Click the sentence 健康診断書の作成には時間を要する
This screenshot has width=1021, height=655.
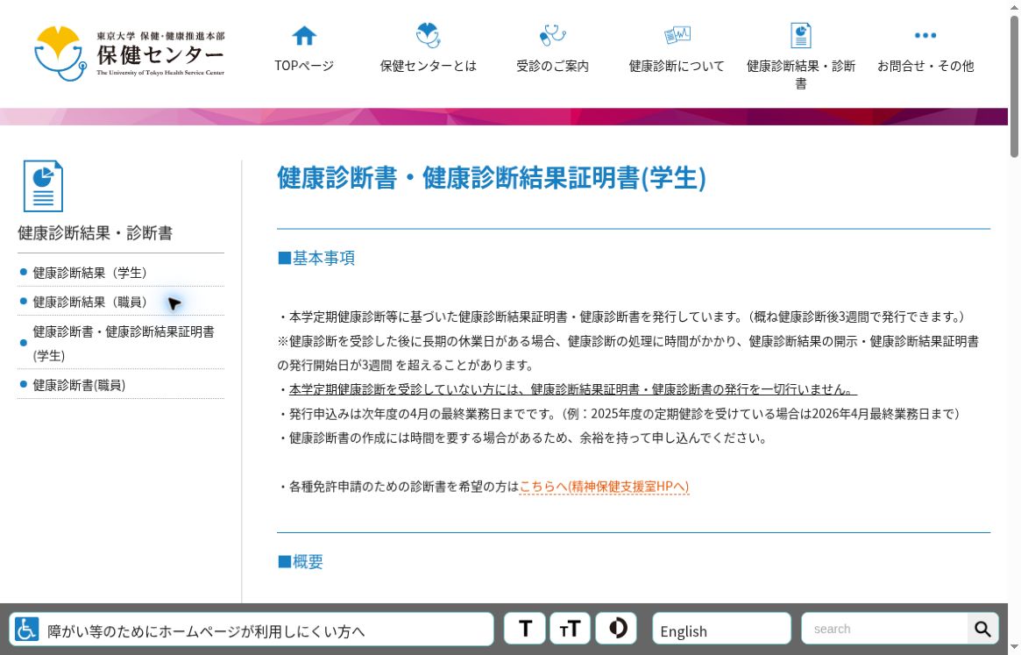point(523,438)
